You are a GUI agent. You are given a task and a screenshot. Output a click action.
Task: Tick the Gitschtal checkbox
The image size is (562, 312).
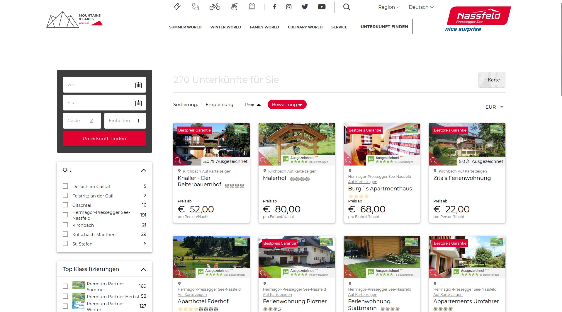click(65, 205)
